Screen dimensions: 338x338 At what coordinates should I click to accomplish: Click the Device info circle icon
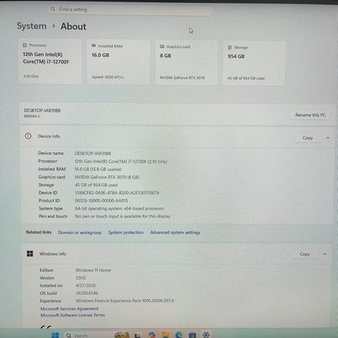(28, 136)
